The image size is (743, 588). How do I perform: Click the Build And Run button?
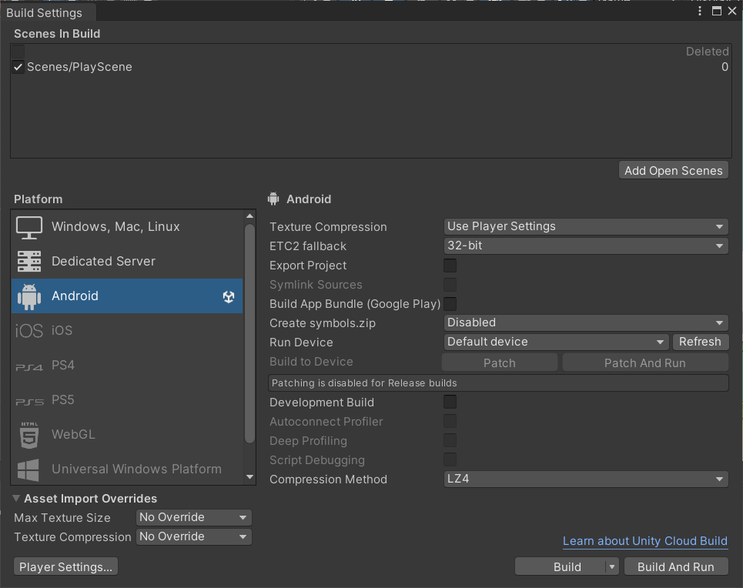[x=676, y=566]
